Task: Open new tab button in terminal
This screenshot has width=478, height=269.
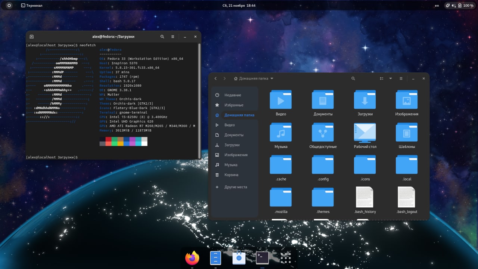Action: pos(32,37)
